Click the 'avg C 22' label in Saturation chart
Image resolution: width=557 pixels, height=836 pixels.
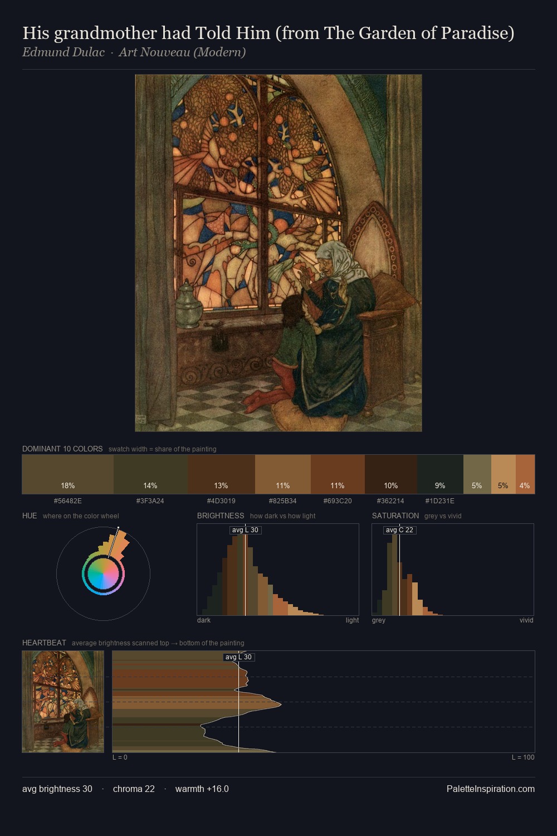399,530
